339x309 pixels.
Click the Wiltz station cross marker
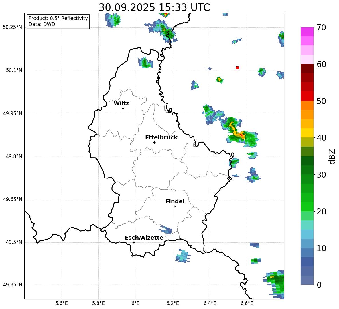click(123, 108)
